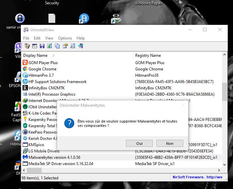Click the Kaspersky Total Security shield icon

(x=25, y=126)
